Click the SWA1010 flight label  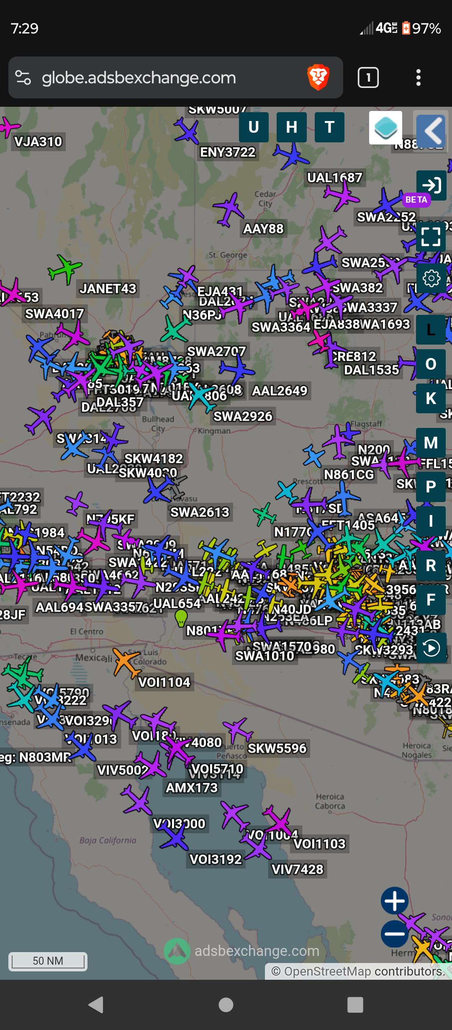click(265, 656)
